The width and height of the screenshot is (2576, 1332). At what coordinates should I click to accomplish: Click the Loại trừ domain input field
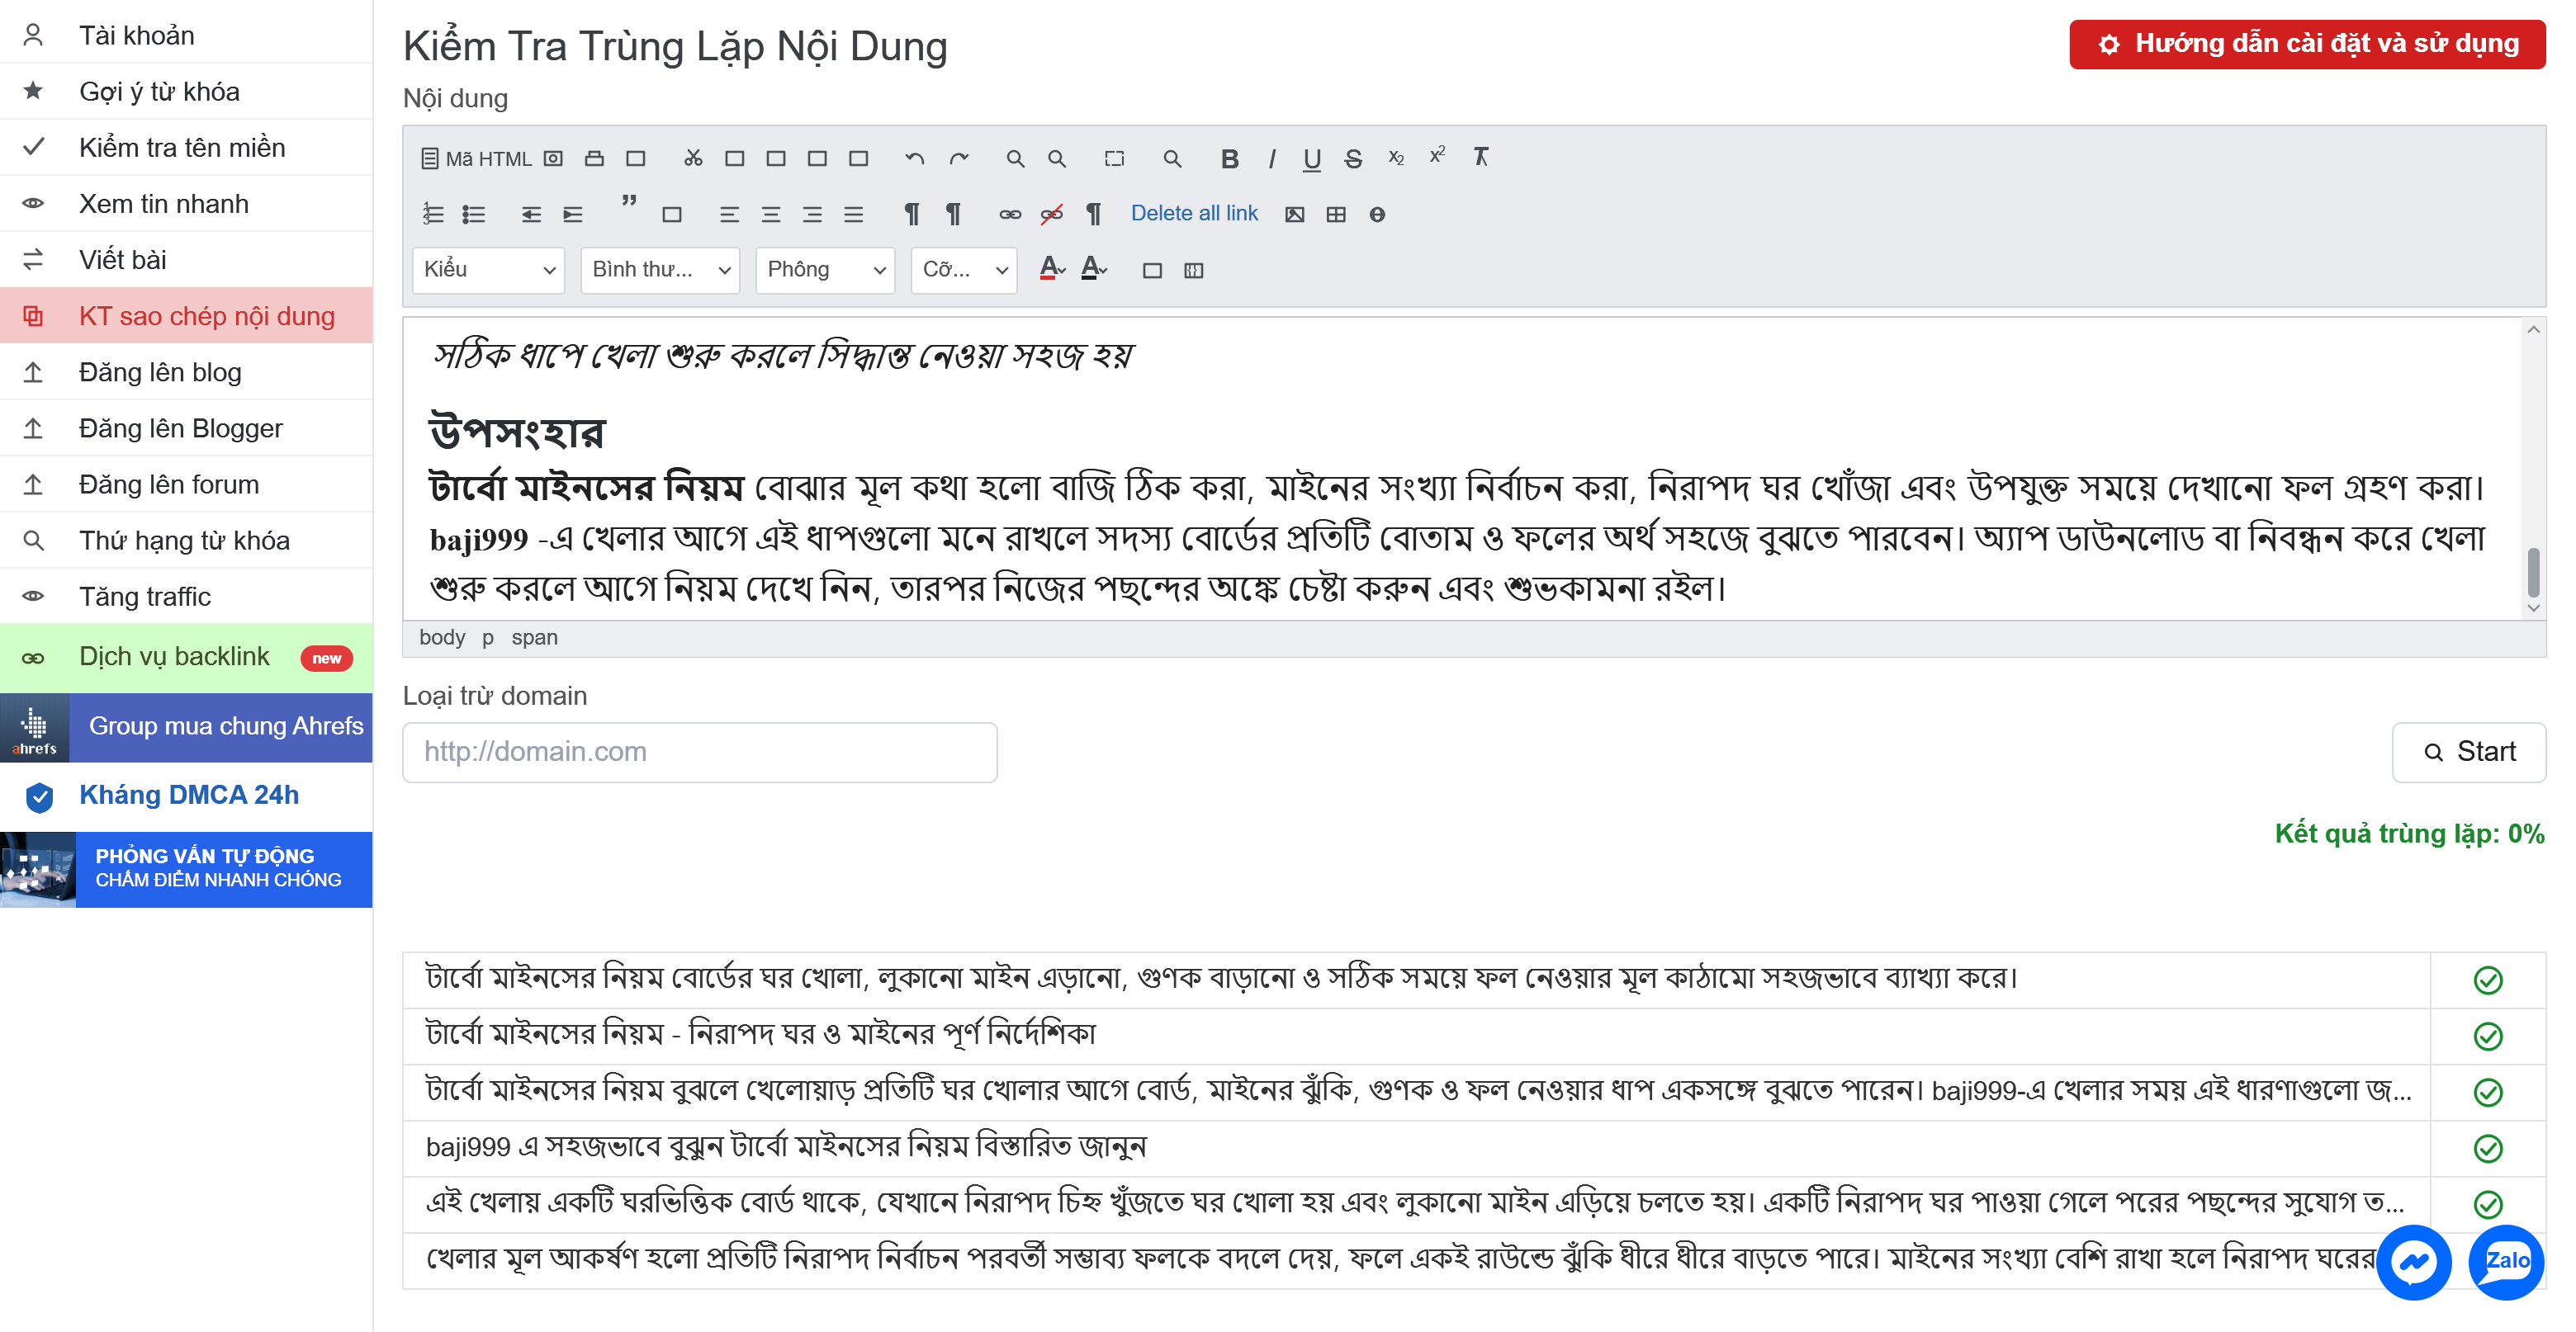click(x=699, y=752)
